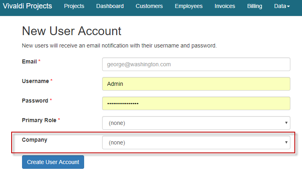302x174 pixels.
Task: Go to the Dashboard page
Action: 110,6
